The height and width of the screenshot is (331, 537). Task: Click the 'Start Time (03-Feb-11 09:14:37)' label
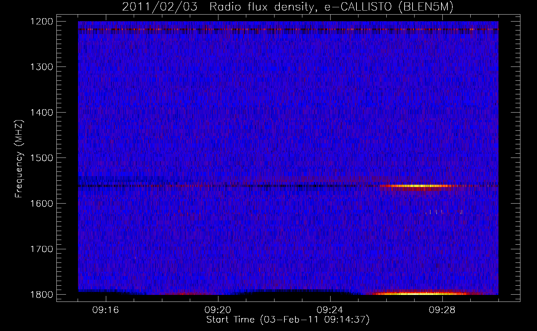coord(288,320)
